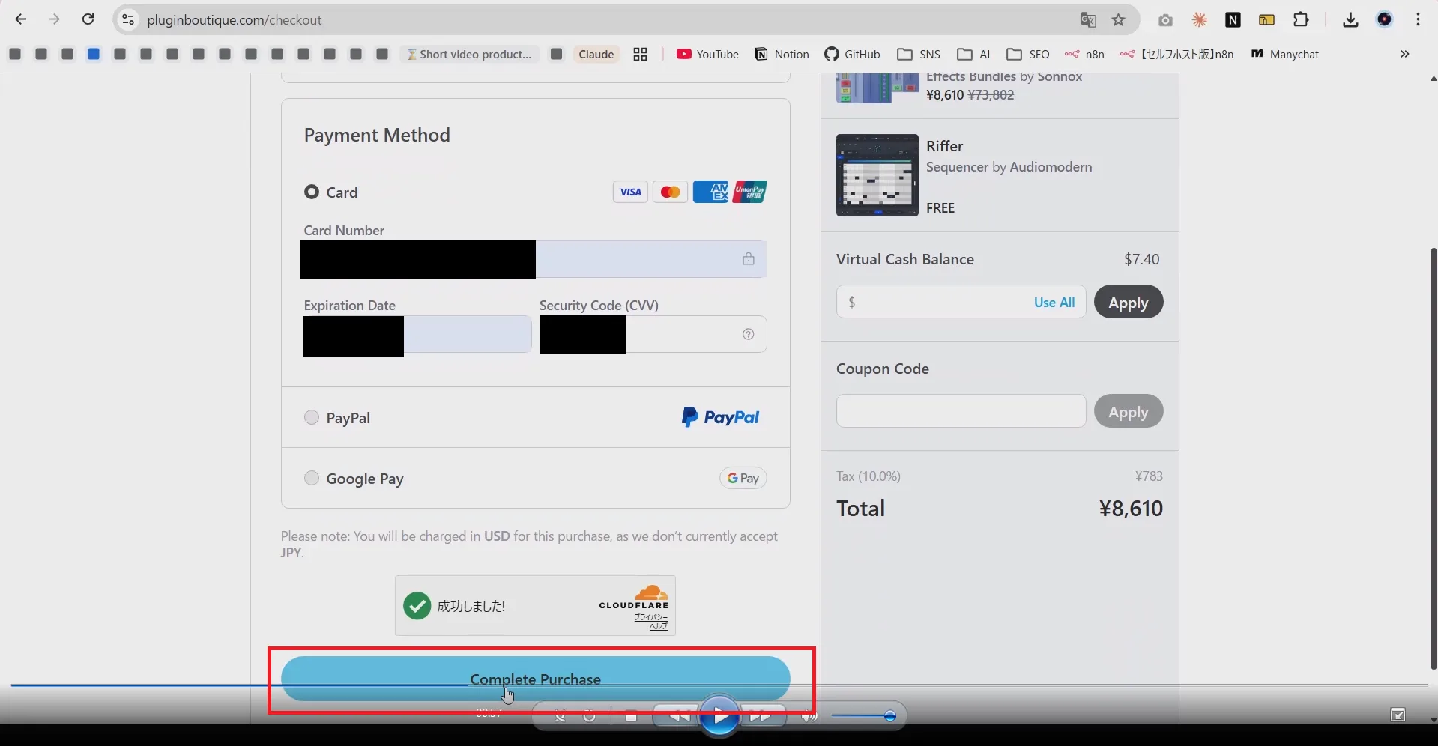Select the PayPal payment option
This screenshot has width=1438, height=746.
(312, 418)
